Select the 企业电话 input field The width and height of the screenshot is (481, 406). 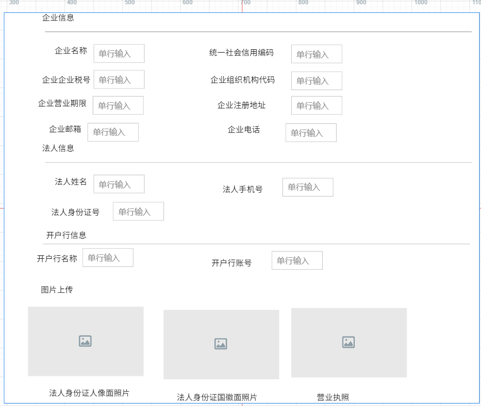point(311,132)
